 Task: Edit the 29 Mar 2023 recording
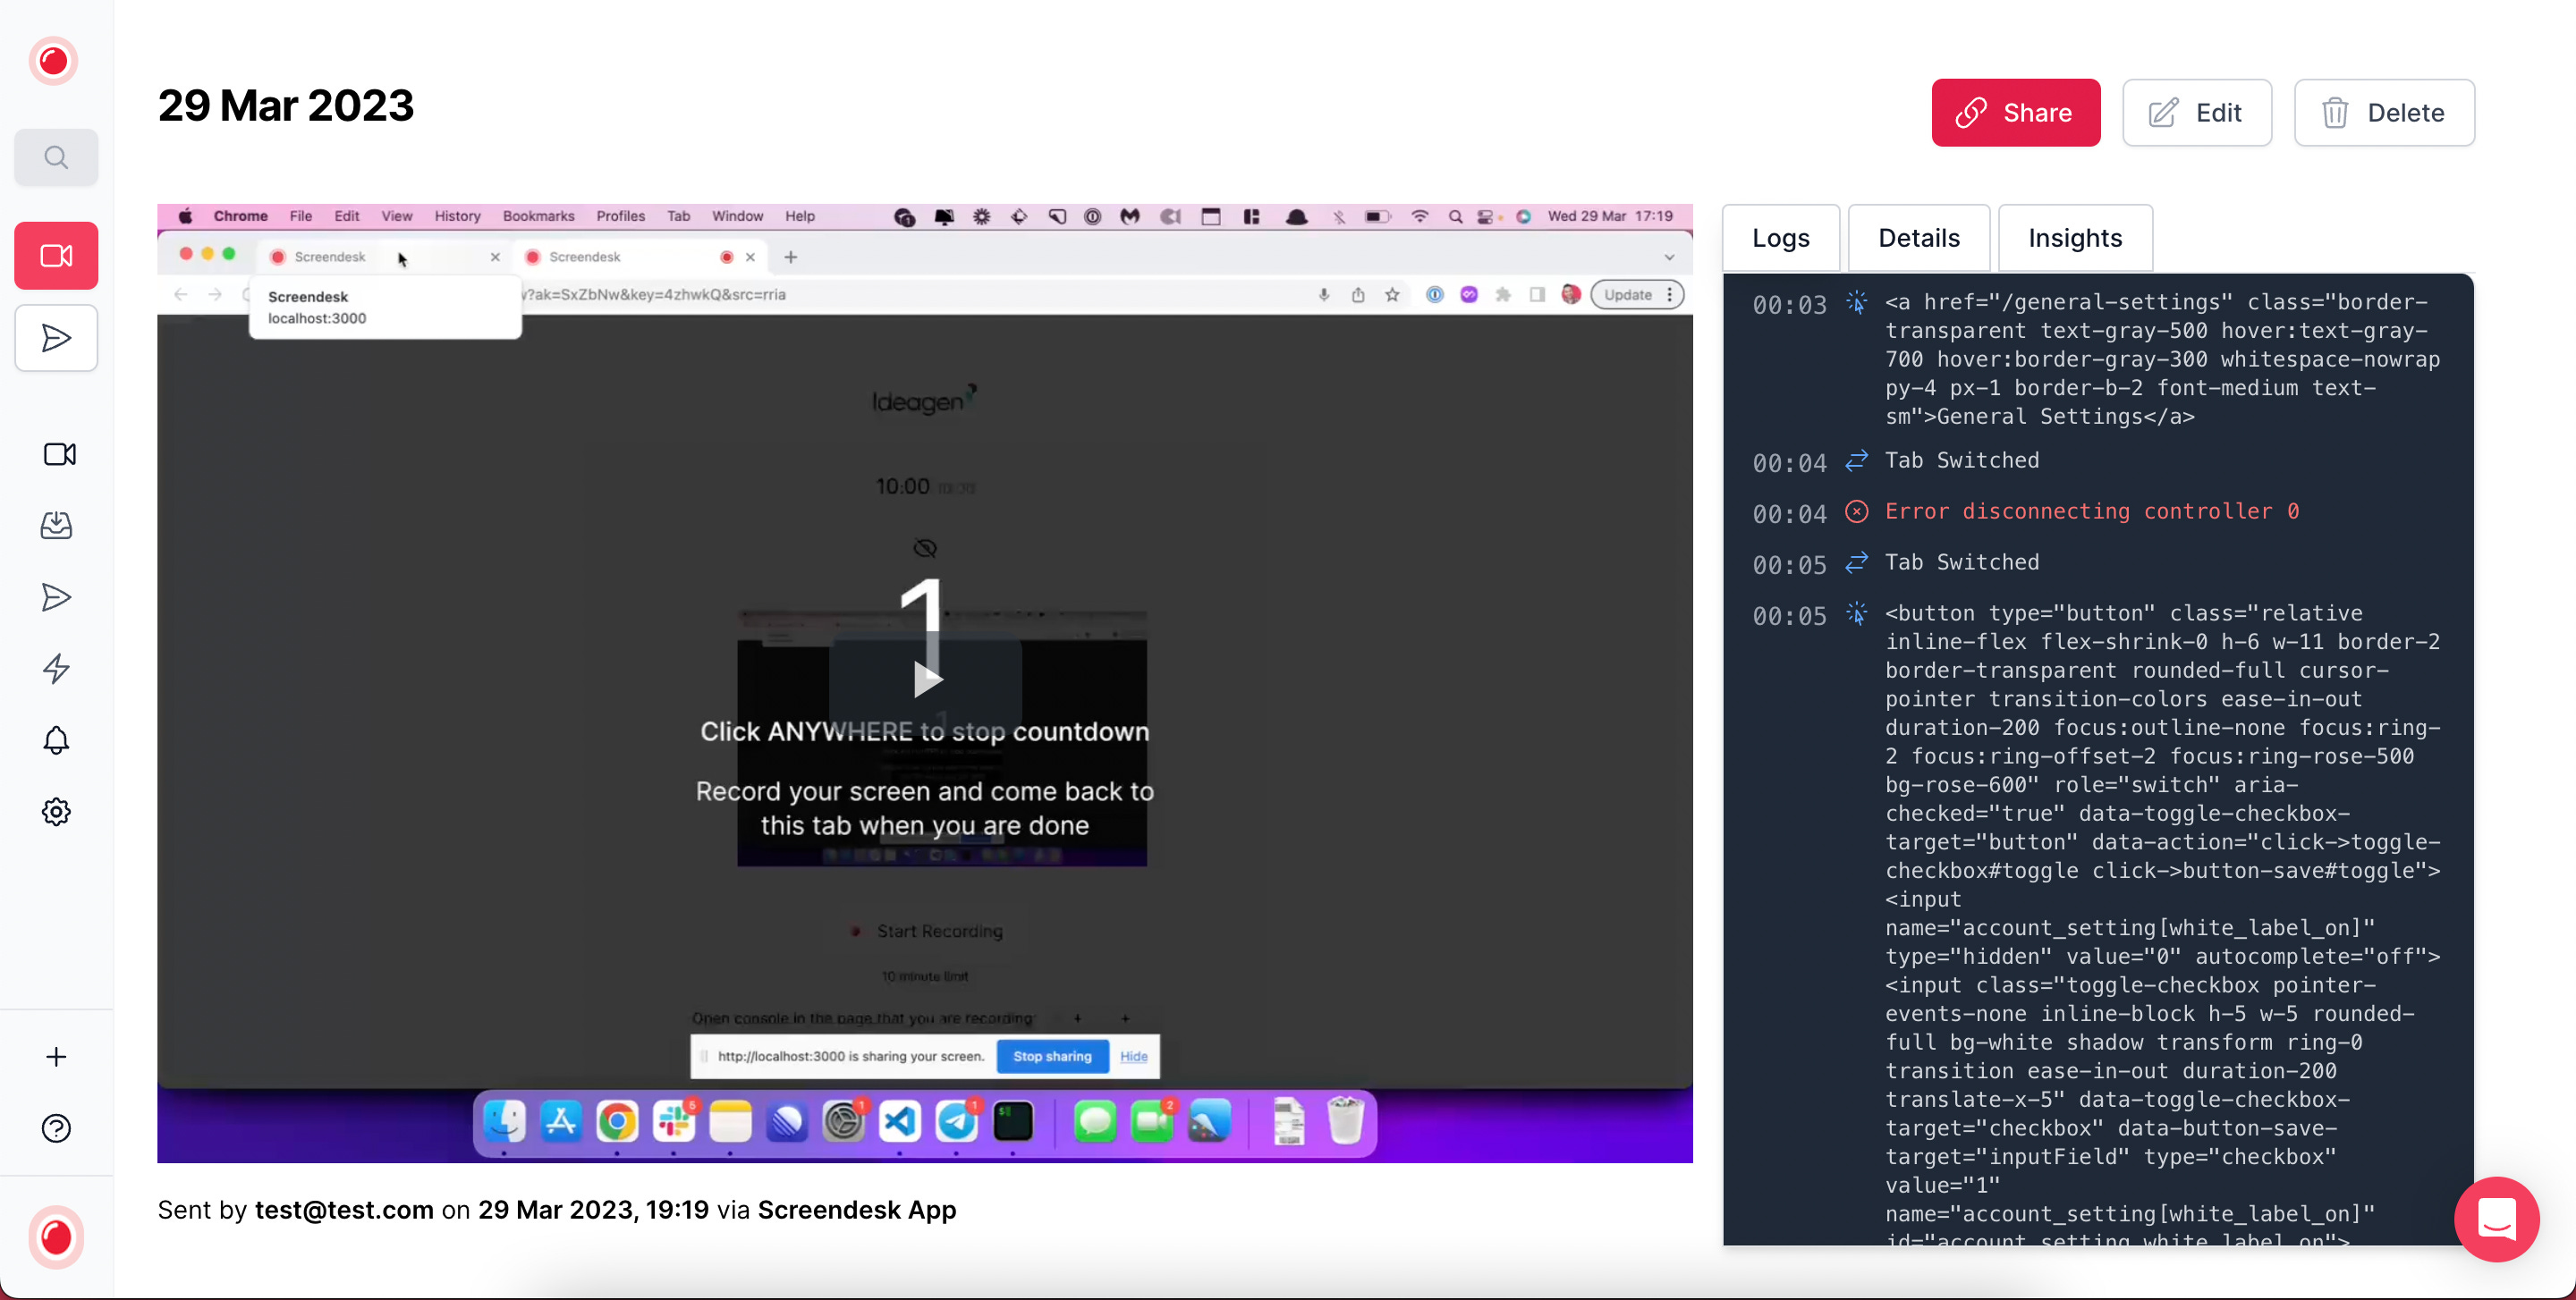(2196, 113)
